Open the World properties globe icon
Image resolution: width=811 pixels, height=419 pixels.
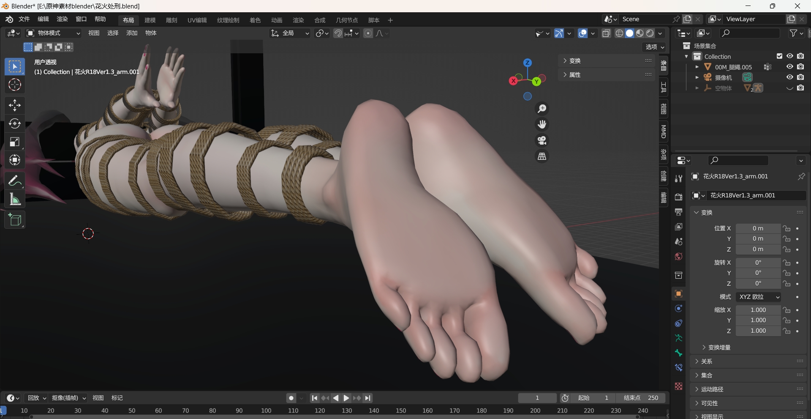point(679,257)
